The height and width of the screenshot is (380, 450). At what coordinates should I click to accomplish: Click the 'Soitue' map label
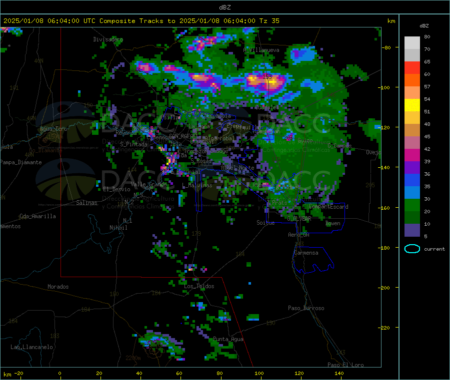(265, 223)
